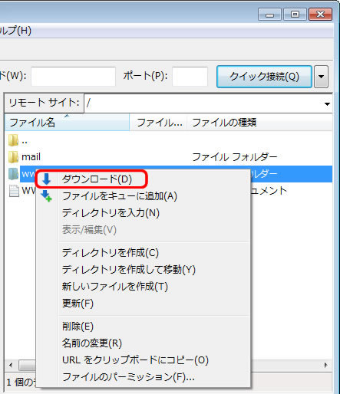Click the password (W) input field
This screenshot has height=394, width=340.
[x=73, y=77]
